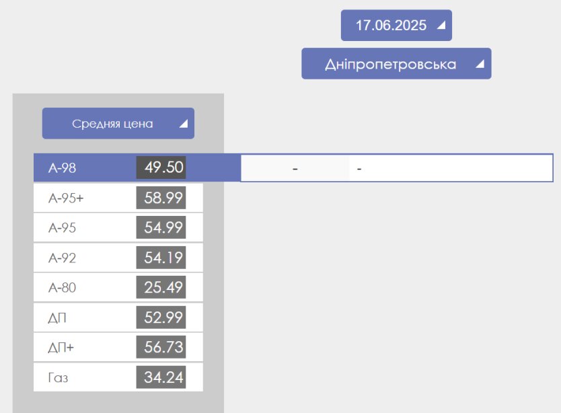The image size is (561, 413).
Task: Open the 17.06.2025 date dropdown
Action: point(396,25)
